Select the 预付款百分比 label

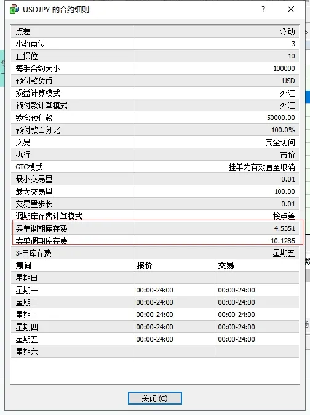point(38,130)
